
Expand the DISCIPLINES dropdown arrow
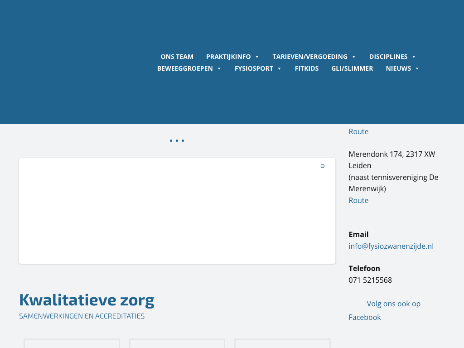coord(414,57)
